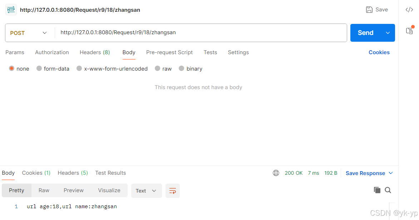Open the response Headers (5) tab
Image resolution: width=419 pixels, height=220 pixels.
pos(73,173)
